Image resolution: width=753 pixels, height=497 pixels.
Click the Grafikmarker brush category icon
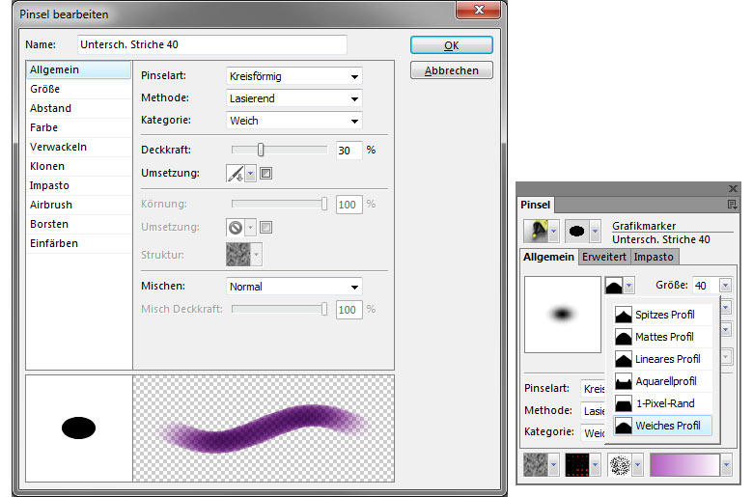click(x=536, y=232)
